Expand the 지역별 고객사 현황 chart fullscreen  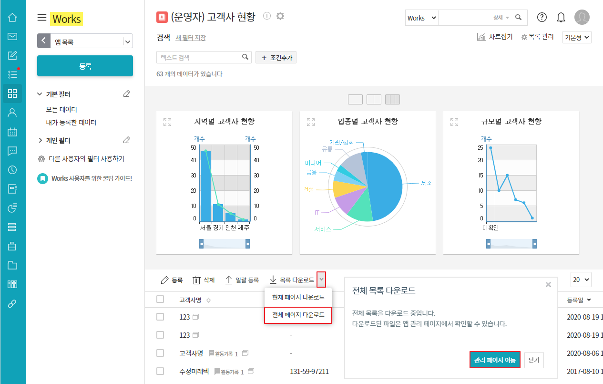[167, 122]
